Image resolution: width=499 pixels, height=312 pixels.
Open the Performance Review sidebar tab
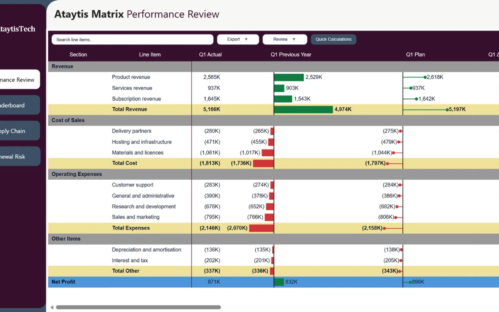(x=19, y=80)
